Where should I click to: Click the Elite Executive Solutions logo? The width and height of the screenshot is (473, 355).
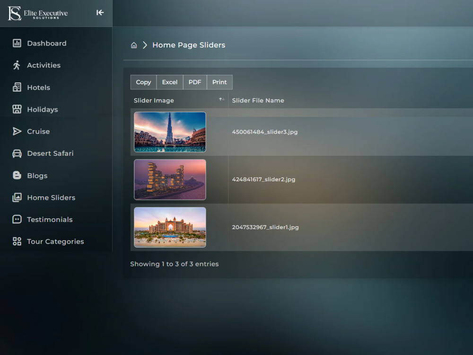pos(38,13)
